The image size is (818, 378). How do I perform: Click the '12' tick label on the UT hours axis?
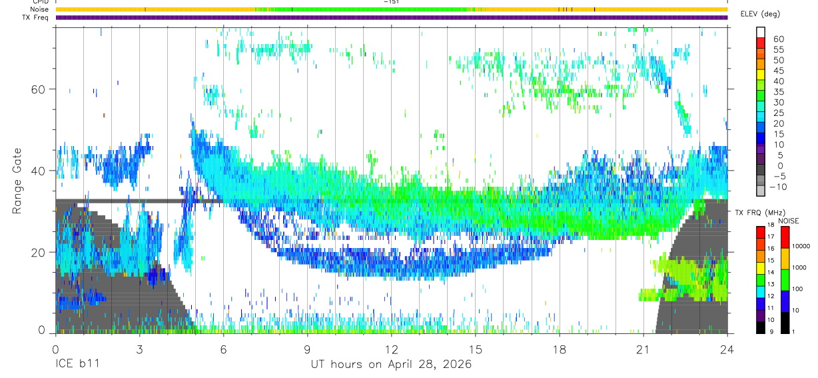coord(391,349)
